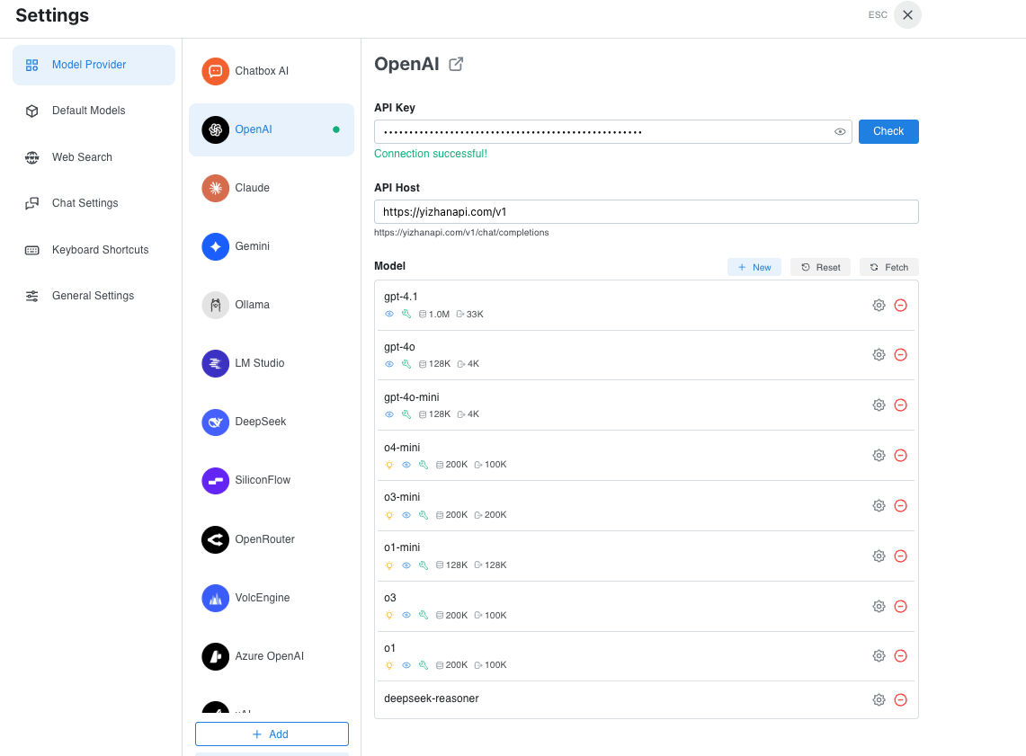1026x756 pixels.
Task: Check the API key connection
Action: click(888, 131)
